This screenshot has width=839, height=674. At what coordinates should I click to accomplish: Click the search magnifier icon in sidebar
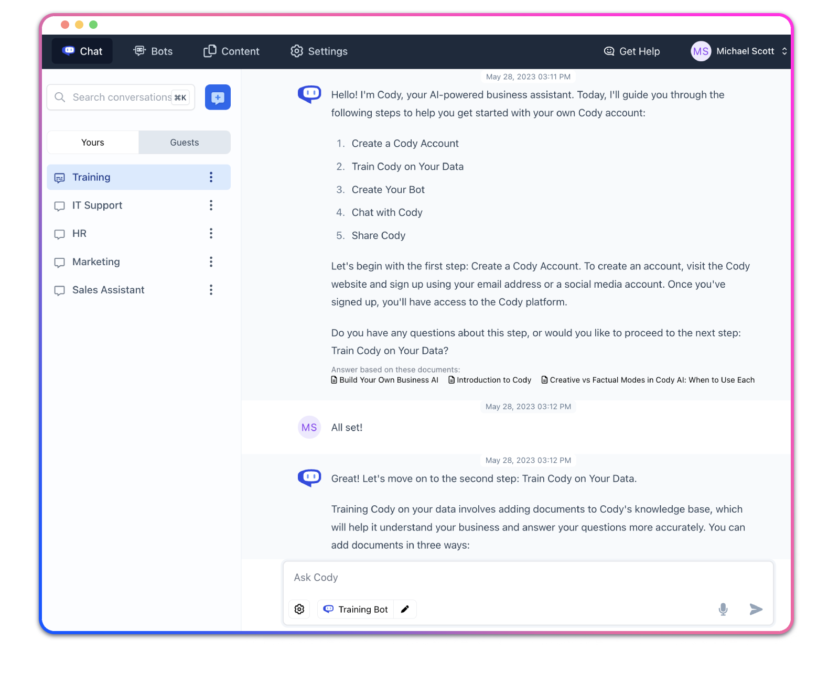pos(60,97)
